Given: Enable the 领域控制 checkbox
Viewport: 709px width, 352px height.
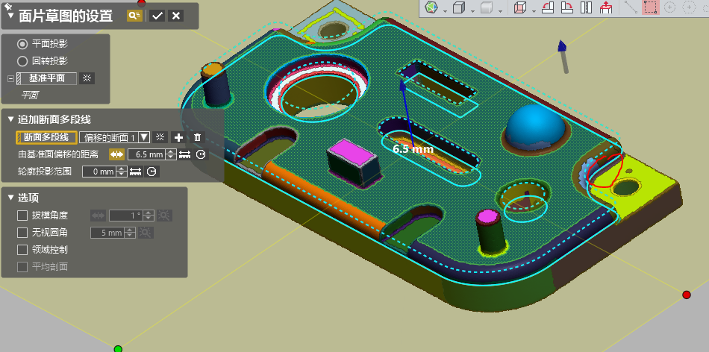Looking at the screenshot, I should [x=22, y=249].
